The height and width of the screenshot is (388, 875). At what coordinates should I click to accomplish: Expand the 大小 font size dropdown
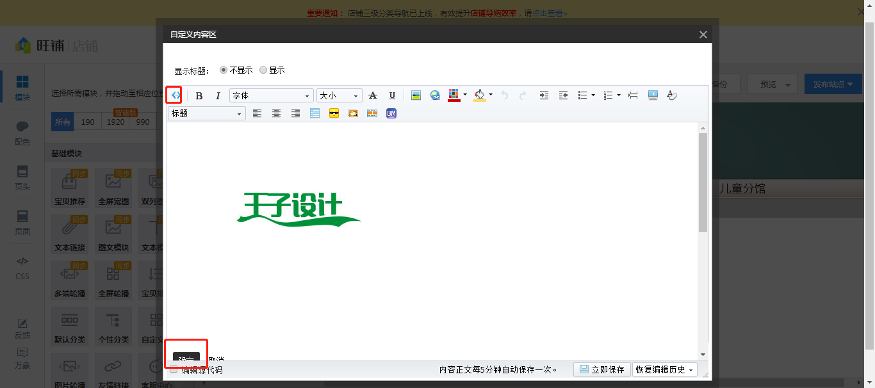[339, 95]
